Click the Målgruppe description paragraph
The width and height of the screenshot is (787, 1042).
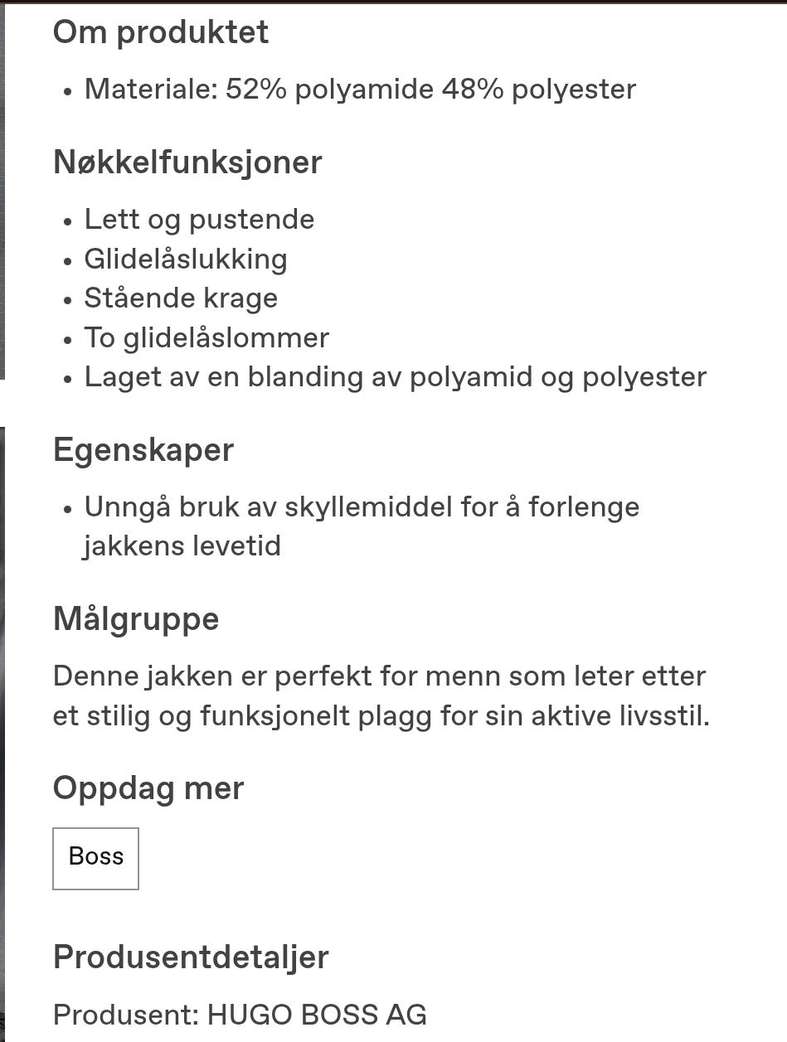click(x=379, y=696)
